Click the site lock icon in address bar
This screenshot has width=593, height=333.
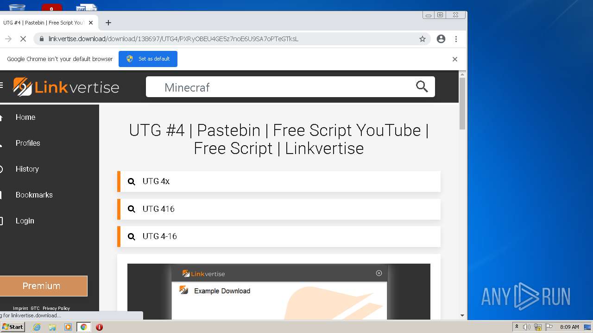(41, 39)
